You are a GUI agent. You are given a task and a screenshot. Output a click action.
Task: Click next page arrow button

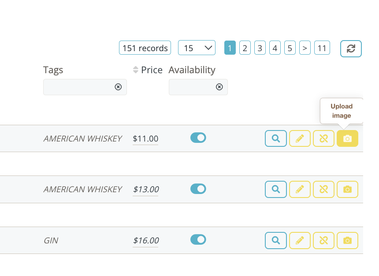click(305, 48)
